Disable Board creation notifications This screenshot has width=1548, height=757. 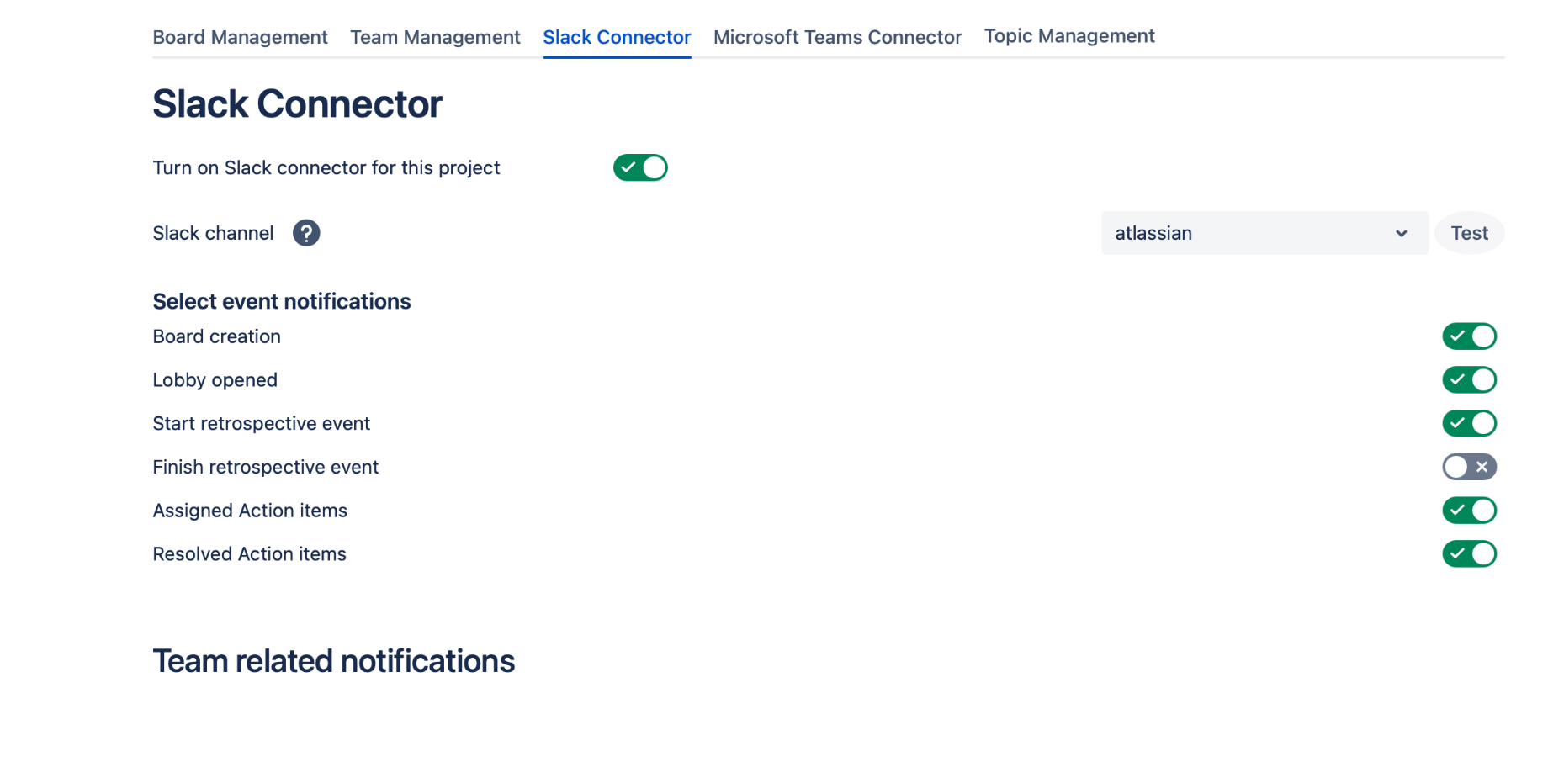pyautogui.click(x=1469, y=336)
